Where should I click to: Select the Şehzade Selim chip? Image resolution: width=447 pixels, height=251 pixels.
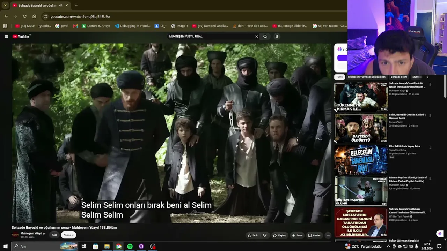coord(399,77)
